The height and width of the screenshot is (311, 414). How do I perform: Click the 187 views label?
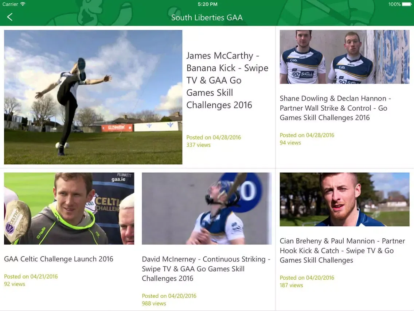(x=291, y=285)
